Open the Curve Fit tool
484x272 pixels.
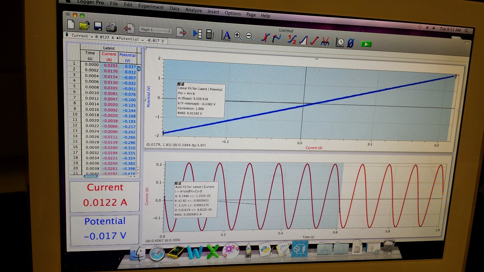(325, 41)
